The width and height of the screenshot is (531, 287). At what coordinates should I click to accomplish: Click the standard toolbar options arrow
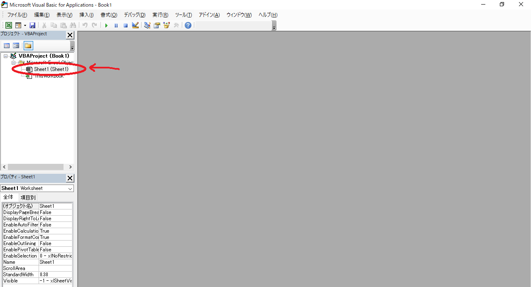point(274,26)
